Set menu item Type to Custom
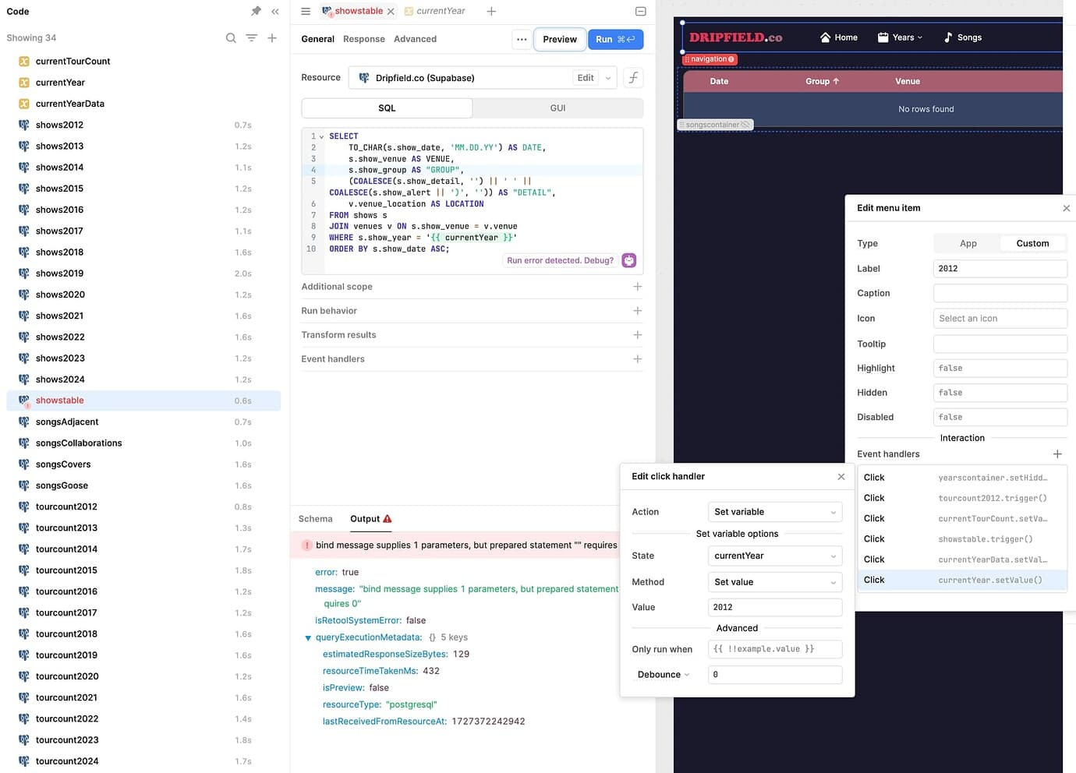1076x773 pixels. [1032, 244]
